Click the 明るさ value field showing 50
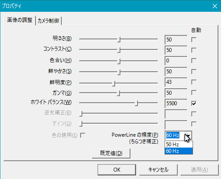This screenshot has height=179, width=221. pyautogui.click(x=176, y=40)
